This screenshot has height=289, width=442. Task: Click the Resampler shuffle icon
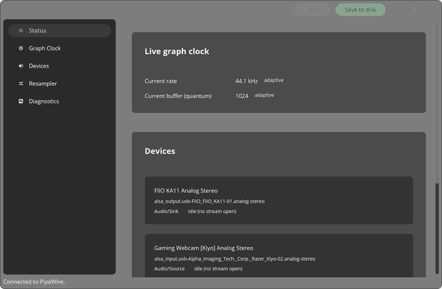(21, 83)
